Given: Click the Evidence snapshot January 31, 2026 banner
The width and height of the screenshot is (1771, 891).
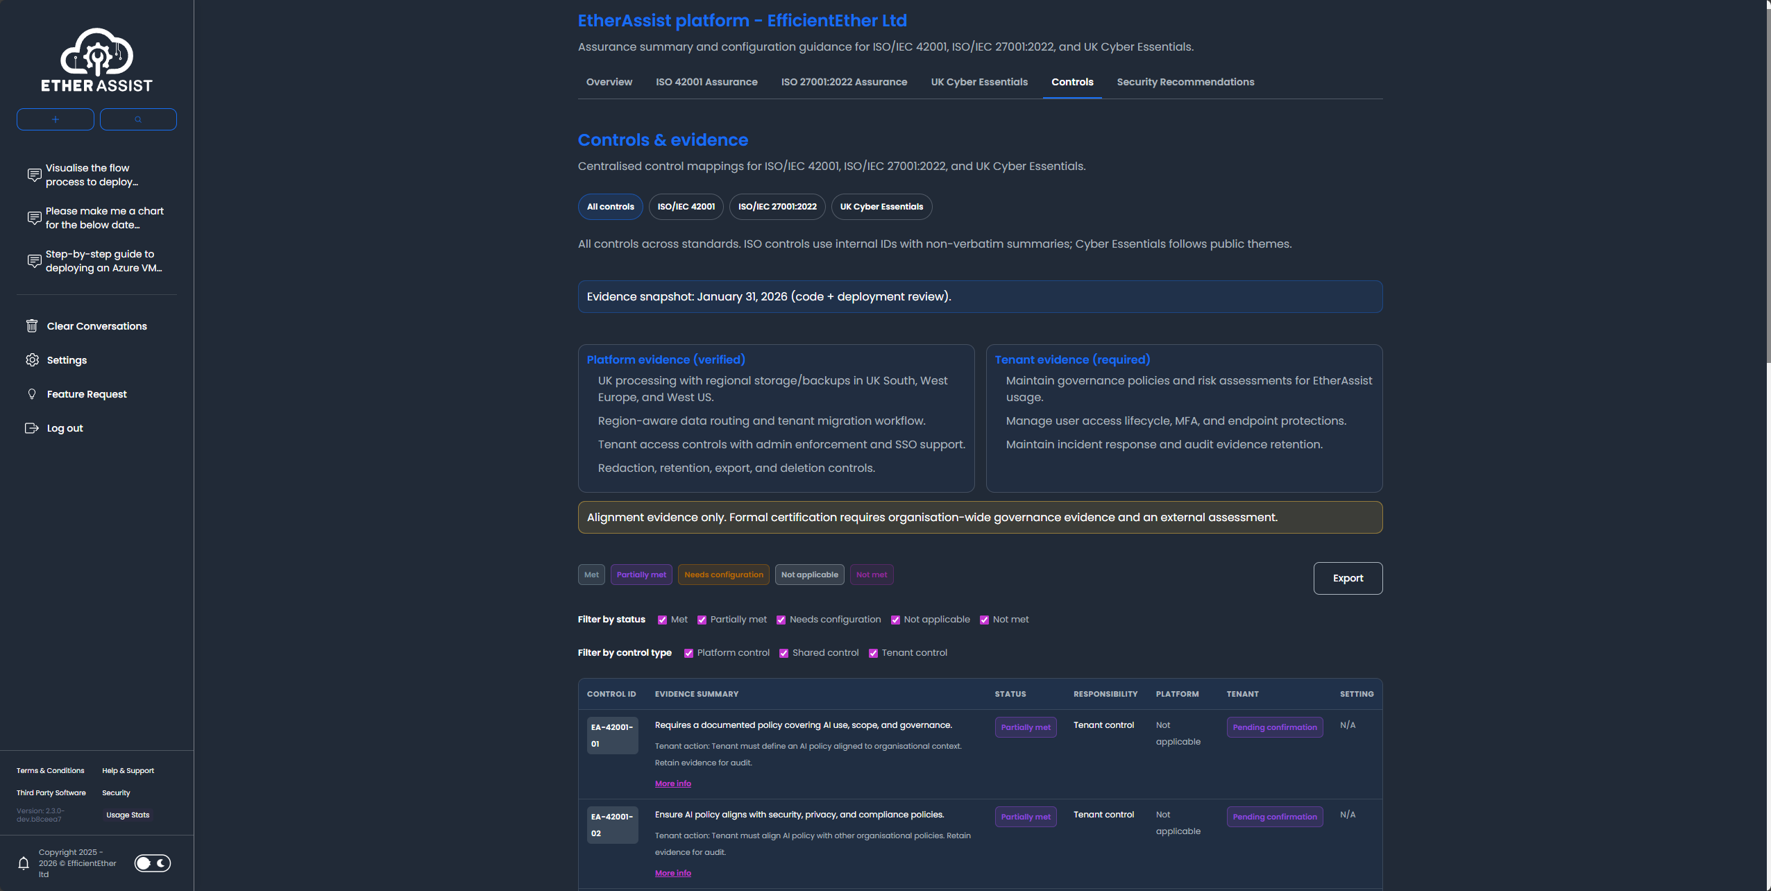Looking at the screenshot, I should (980, 297).
